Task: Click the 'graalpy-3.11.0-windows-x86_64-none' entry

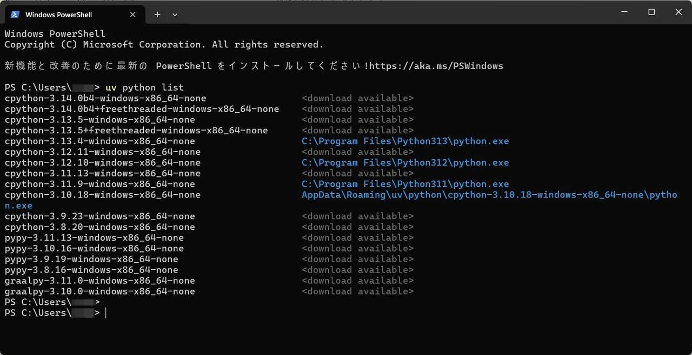Action: (99, 281)
